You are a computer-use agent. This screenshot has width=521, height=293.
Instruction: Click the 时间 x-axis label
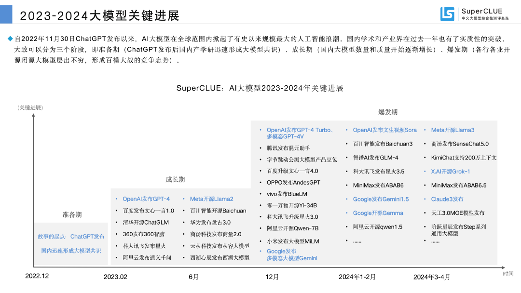click(508, 274)
